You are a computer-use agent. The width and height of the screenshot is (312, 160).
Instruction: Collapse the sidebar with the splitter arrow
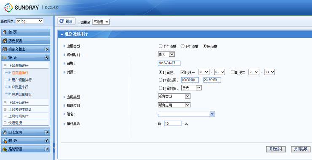coord(54,148)
